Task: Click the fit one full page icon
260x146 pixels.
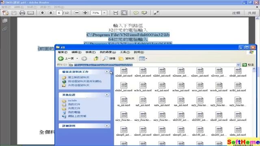Action: (x=124, y=13)
